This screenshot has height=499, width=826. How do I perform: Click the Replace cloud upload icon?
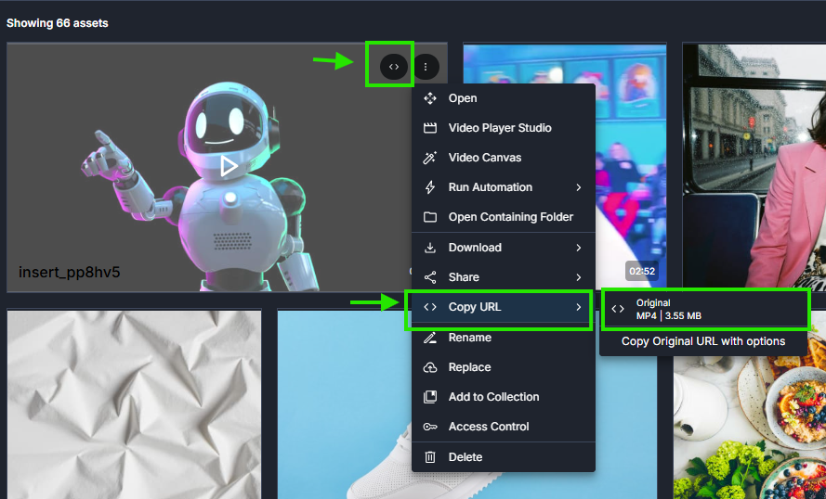[430, 367]
